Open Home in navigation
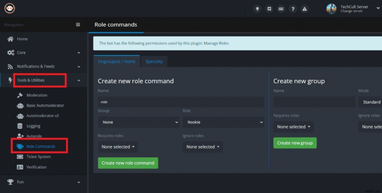This screenshot has height=193, width=382. (x=22, y=39)
